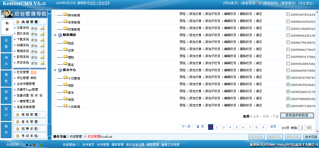319x148 pixels.
Task: Tick the checkbox in the 财经 row
Action: 288,42
